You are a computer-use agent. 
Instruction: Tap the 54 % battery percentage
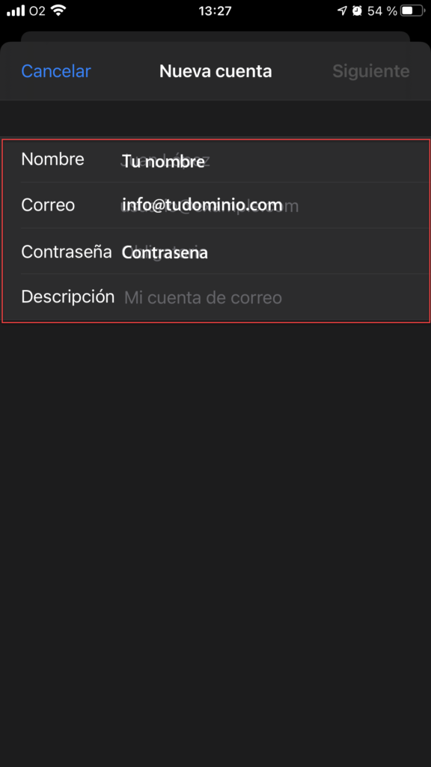[382, 10]
